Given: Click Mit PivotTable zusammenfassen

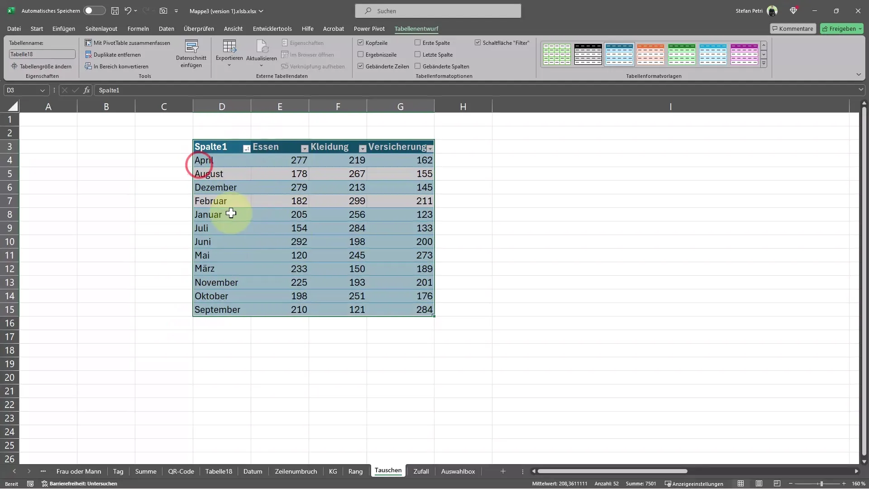Looking at the screenshot, I should coord(127,43).
